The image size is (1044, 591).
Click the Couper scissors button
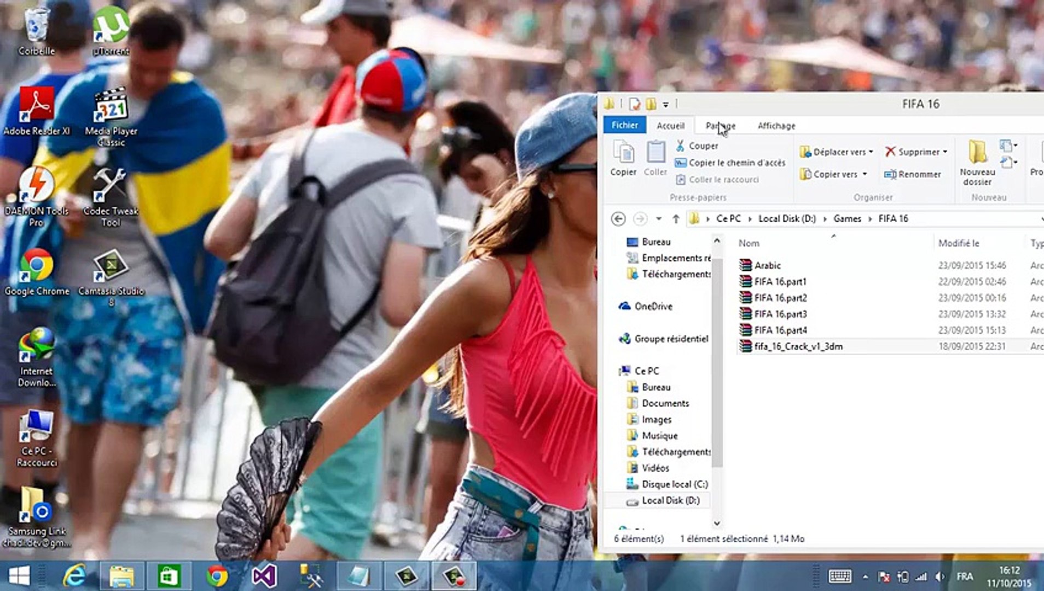click(x=697, y=146)
